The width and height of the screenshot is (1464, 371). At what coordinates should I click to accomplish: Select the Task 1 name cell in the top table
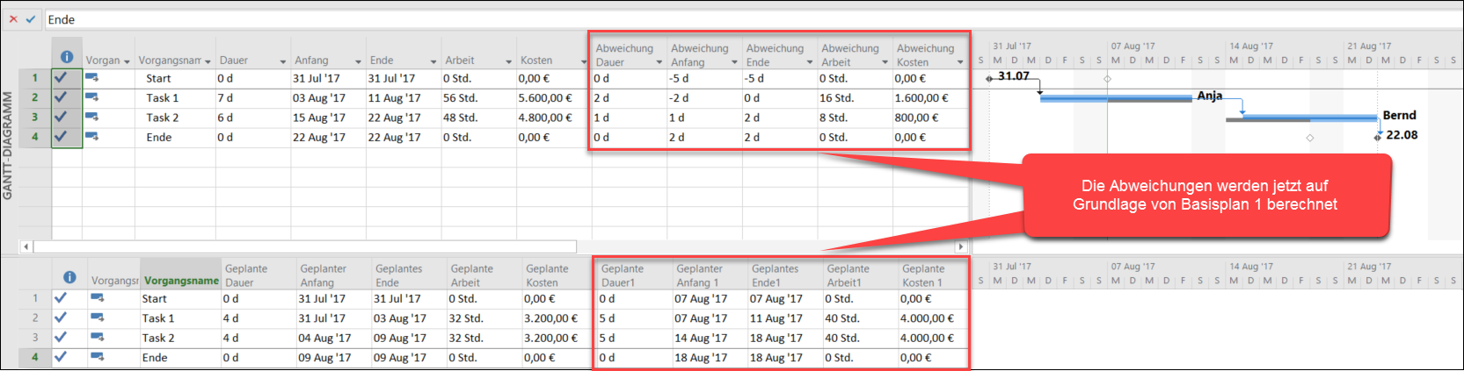point(163,98)
